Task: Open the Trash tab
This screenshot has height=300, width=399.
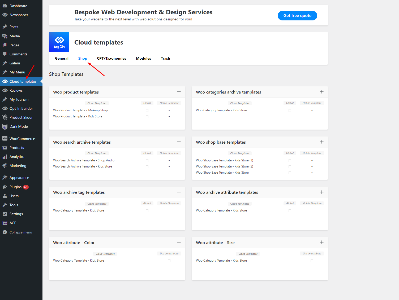Action: (x=165, y=58)
